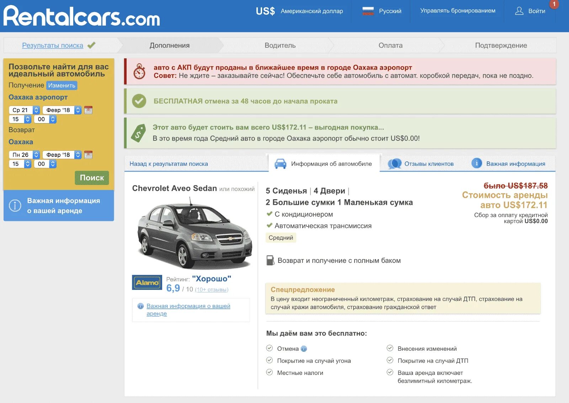Select the Подтверждение step
Image resolution: width=569 pixels, height=403 pixels.
[501, 46]
